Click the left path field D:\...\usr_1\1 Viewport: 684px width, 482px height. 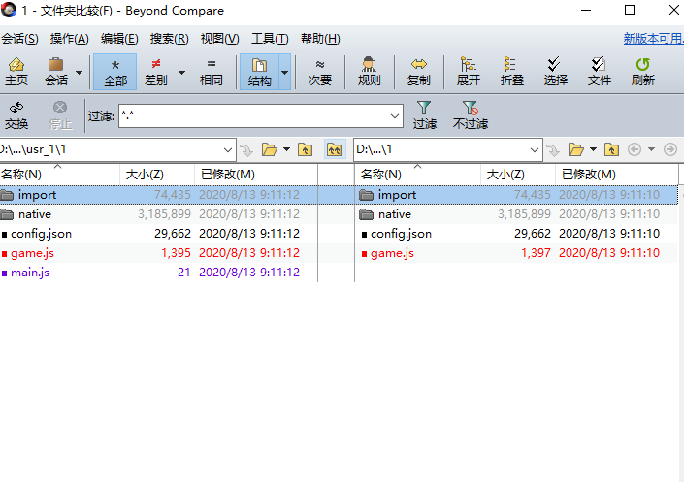point(110,149)
